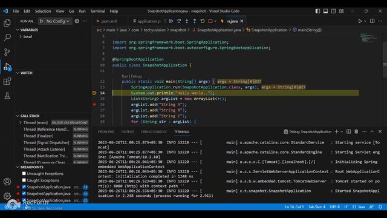Image resolution: width=387 pixels, height=218 pixels.
Task: Expand the Local variables node
Action: [x=21, y=36]
